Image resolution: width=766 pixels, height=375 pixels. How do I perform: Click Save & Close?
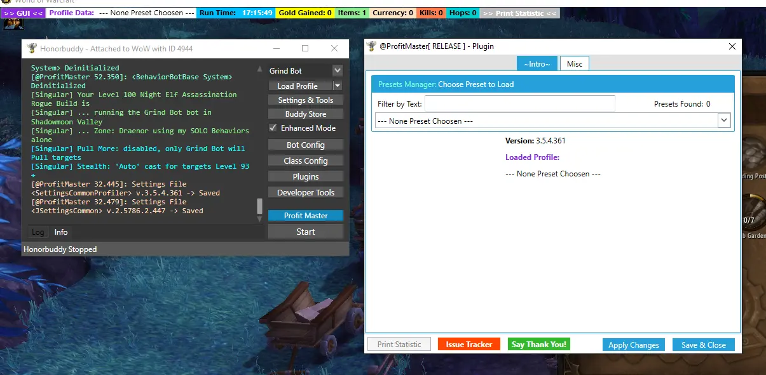(704, 345)
